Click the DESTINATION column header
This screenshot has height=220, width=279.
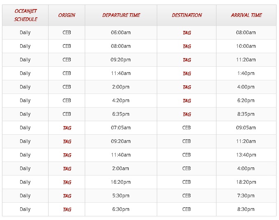click(187, 15)
